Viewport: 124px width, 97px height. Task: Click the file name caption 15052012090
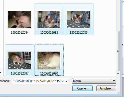(49, 73)
